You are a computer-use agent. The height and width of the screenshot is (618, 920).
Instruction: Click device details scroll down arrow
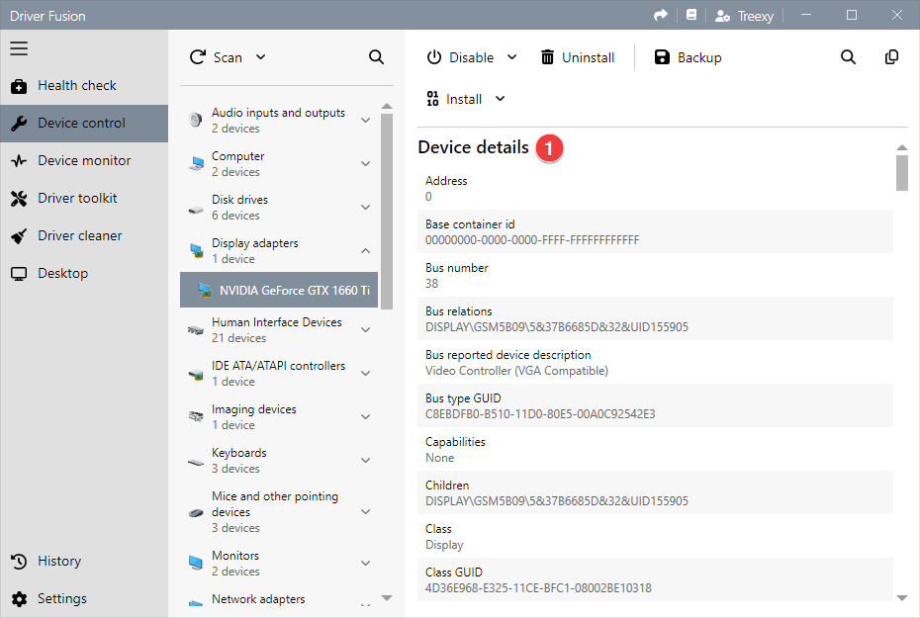(x=902, y=598)
